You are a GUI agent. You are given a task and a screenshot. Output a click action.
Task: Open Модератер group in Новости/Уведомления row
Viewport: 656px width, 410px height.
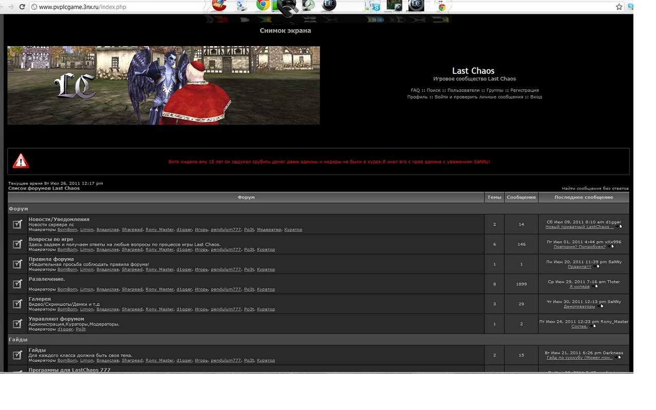click(269, 230)
